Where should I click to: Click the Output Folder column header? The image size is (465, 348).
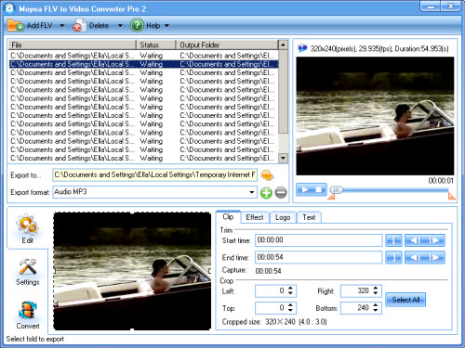click(227, 45)
